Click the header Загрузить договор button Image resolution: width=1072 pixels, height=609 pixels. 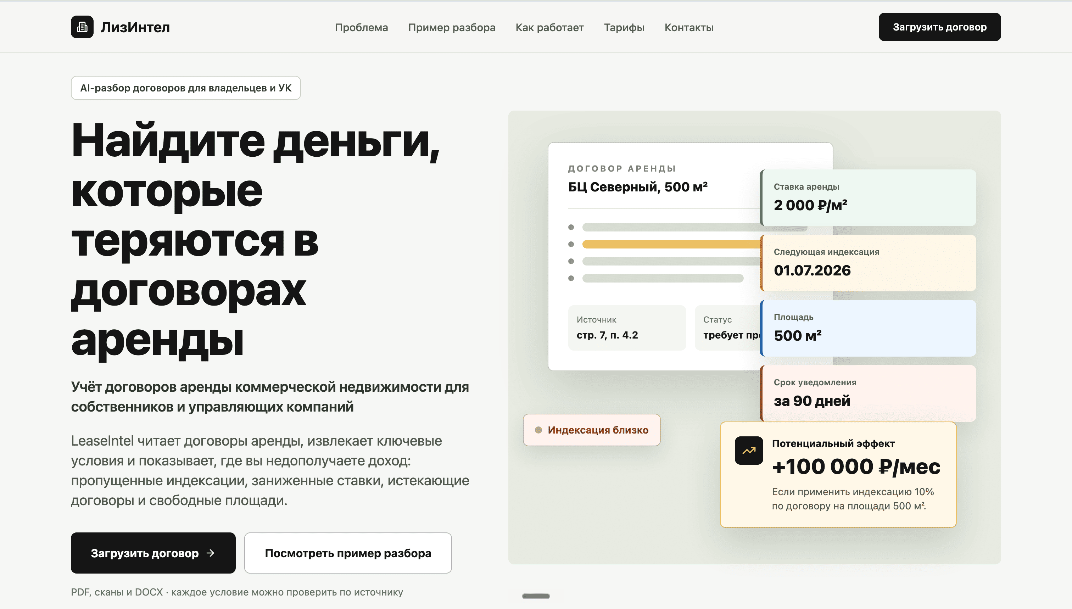tap(939, 27)
